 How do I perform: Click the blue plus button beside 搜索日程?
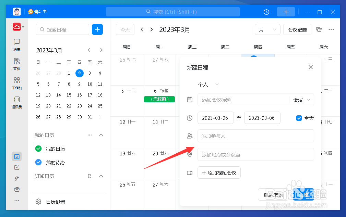(x=97, y=29)
